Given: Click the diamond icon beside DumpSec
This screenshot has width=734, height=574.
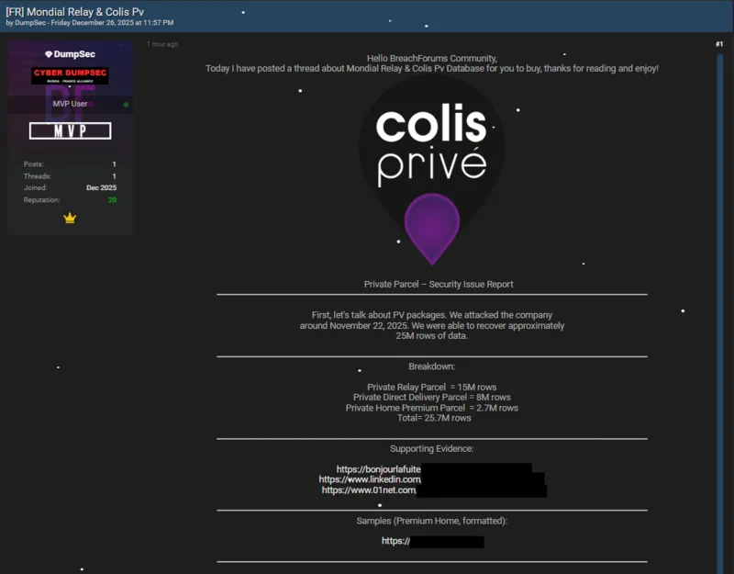Looking at the screenshot, I should [x=49, y=54].
